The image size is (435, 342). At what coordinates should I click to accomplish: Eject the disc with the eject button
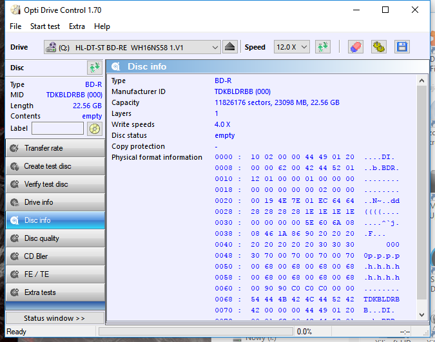click(229, 47)
